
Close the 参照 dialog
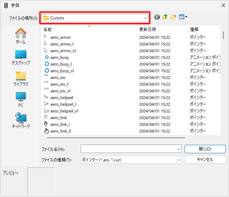pos(224,5)
